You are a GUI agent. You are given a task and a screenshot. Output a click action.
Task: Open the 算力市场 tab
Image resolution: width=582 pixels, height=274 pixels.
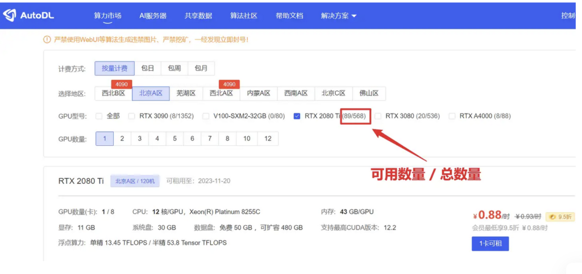pyautogui.click(x=107, y=15)
